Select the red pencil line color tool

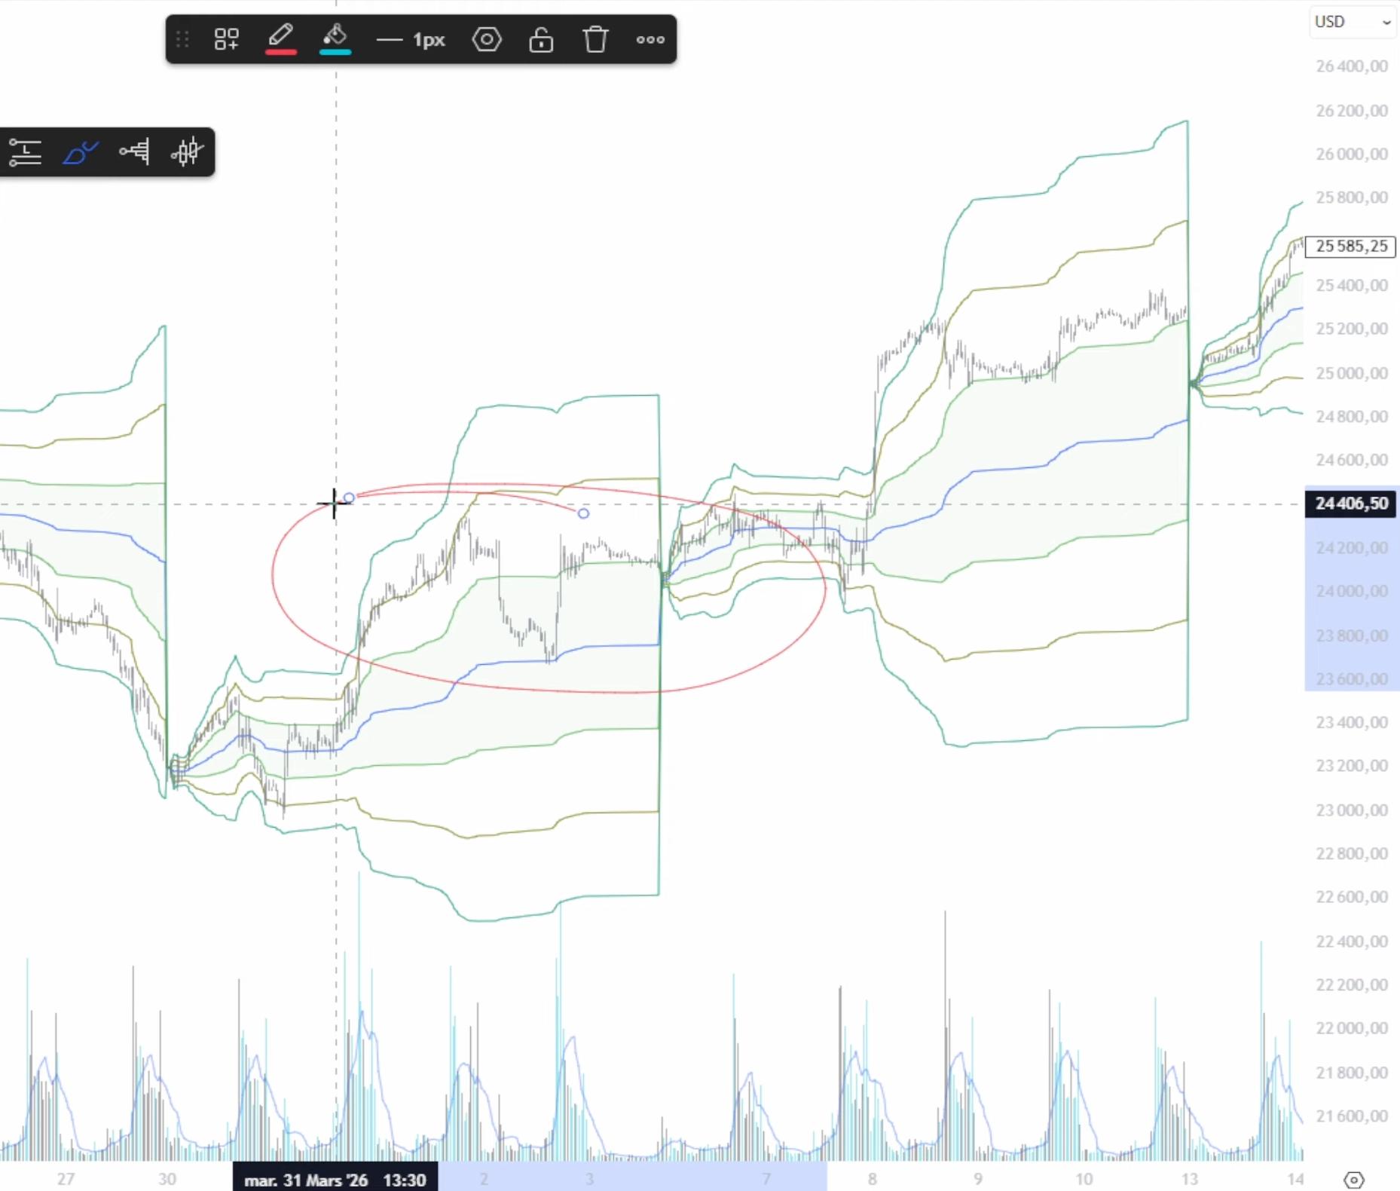(x=280, y=33)
